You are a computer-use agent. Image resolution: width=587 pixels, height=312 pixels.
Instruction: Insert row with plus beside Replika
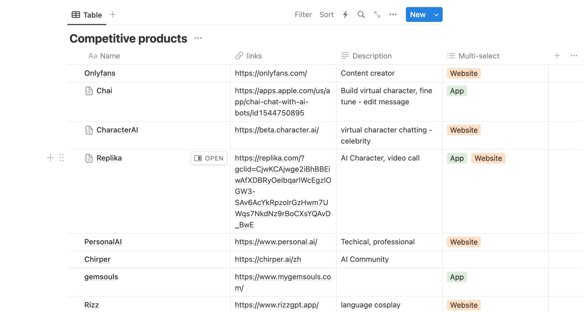click(50, 158)
